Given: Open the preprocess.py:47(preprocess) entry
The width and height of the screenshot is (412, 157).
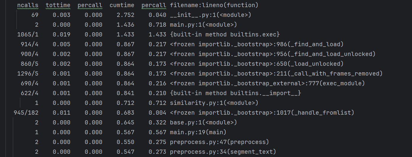Looking at the screenshot, I should tap(219, 142).
